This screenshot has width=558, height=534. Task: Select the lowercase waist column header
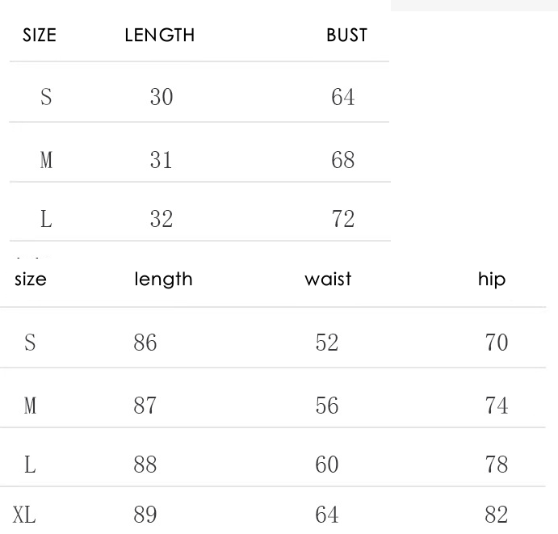pos(329,280)
